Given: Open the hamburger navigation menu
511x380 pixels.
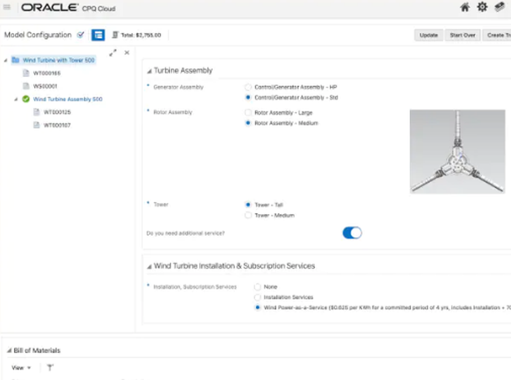Looking at the screenshot, I should click(x=7, y=7).
